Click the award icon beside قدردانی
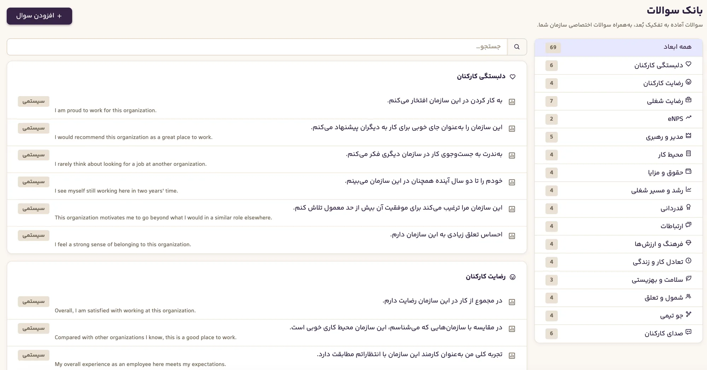The height and width of the screenshot is (370, 707). point(688,207)
